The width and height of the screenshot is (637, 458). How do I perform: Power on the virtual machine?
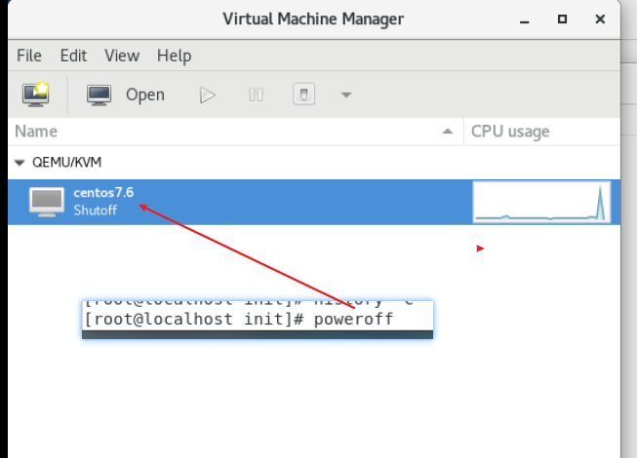pos(207,95)
